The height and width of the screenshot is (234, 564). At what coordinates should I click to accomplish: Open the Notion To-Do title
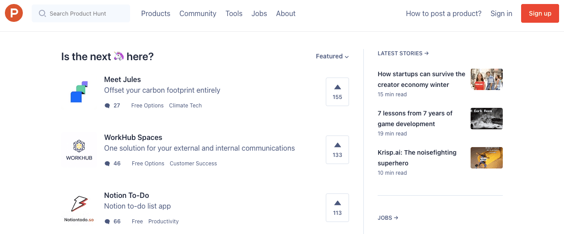126,195
